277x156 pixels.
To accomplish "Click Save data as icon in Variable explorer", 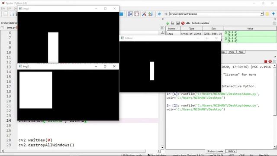I will [178, 23].
